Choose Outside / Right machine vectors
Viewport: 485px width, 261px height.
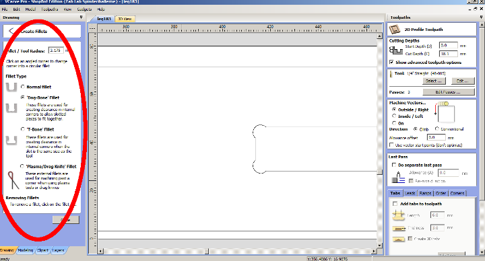(x=394, y=110)
